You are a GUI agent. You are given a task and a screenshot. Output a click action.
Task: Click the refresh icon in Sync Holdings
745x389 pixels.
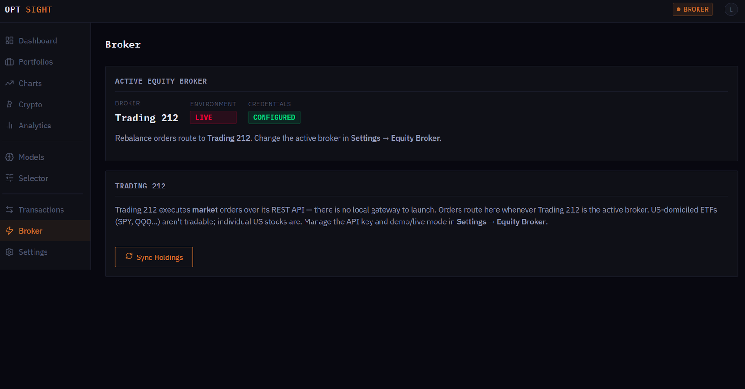pos(129,256)
